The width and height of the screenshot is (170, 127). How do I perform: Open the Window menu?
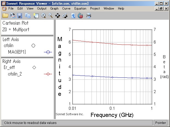coord(109,8)
